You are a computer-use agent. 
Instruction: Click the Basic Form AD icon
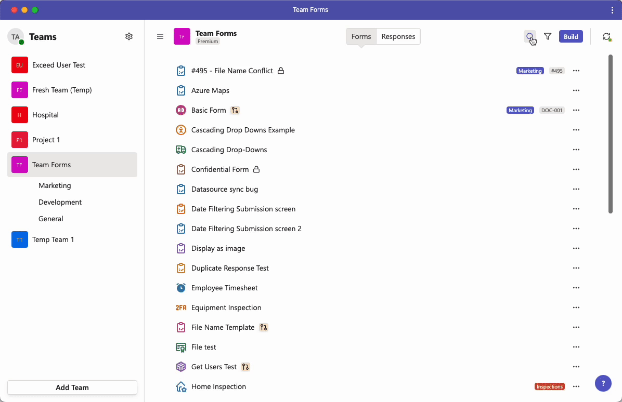coord(181,110)
